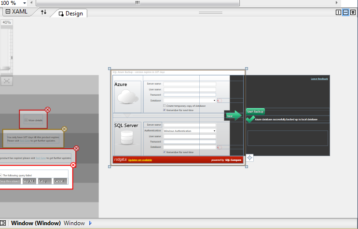Click the swap panes arrows icon
358x229 pixels.
[x=43, y=12]
